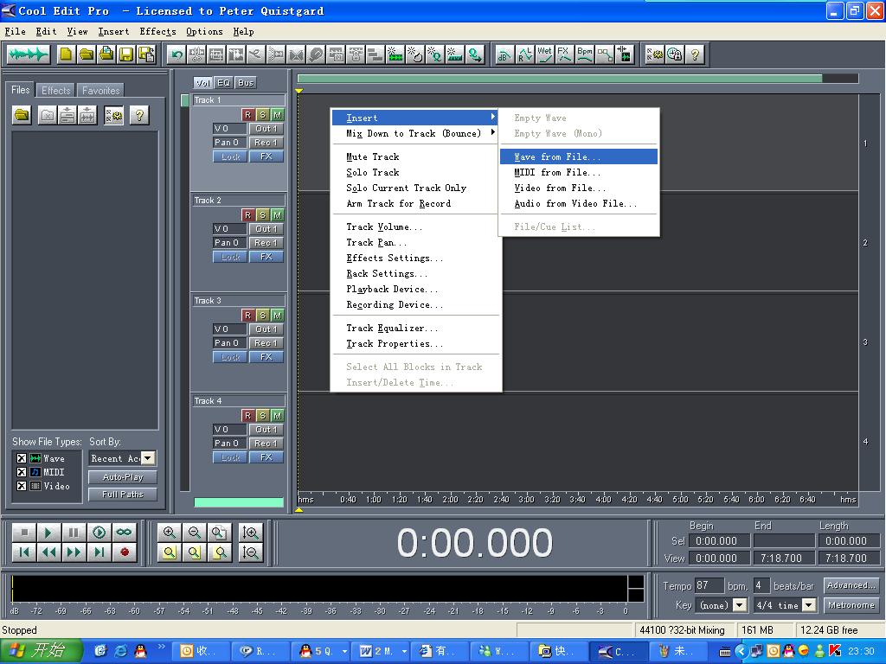The image size is (886, 664).
Task: Click the Wet toolbar icon
Action: 545,54
